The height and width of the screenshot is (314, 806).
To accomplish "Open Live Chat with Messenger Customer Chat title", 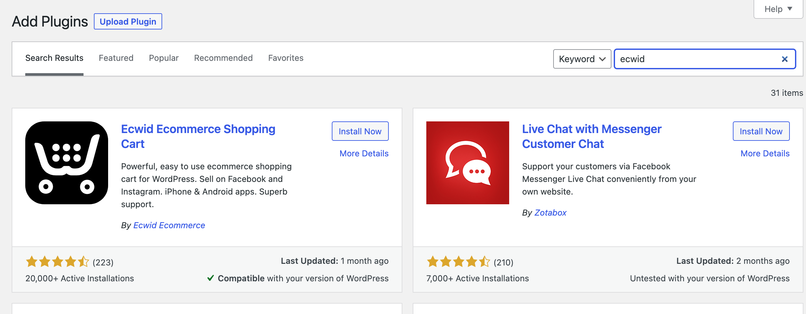I will point(592,136).
